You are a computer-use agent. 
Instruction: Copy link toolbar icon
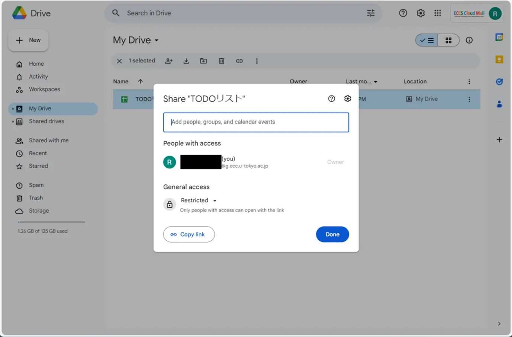pyautogui.click(x=239, y=61)
